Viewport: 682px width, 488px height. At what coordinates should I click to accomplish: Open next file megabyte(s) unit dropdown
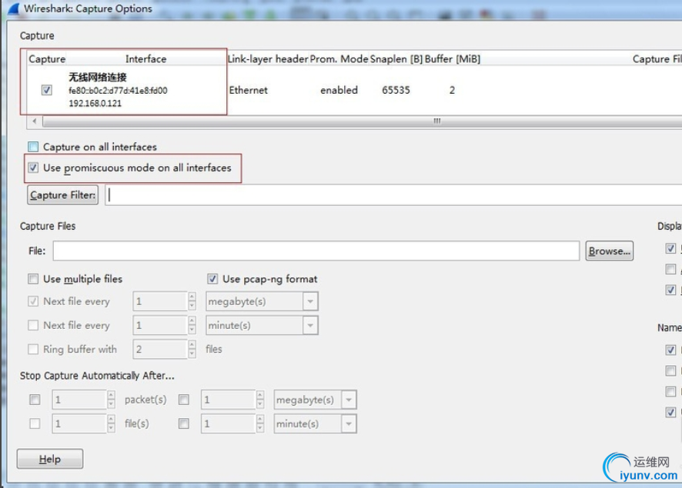coord(262,301)
